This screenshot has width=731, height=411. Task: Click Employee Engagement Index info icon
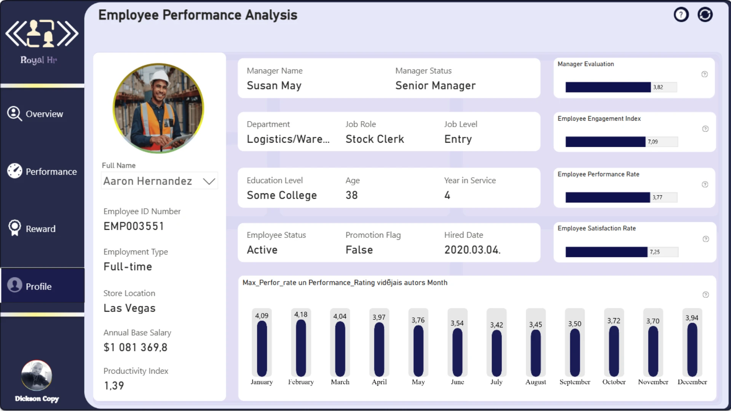point(705,129)
